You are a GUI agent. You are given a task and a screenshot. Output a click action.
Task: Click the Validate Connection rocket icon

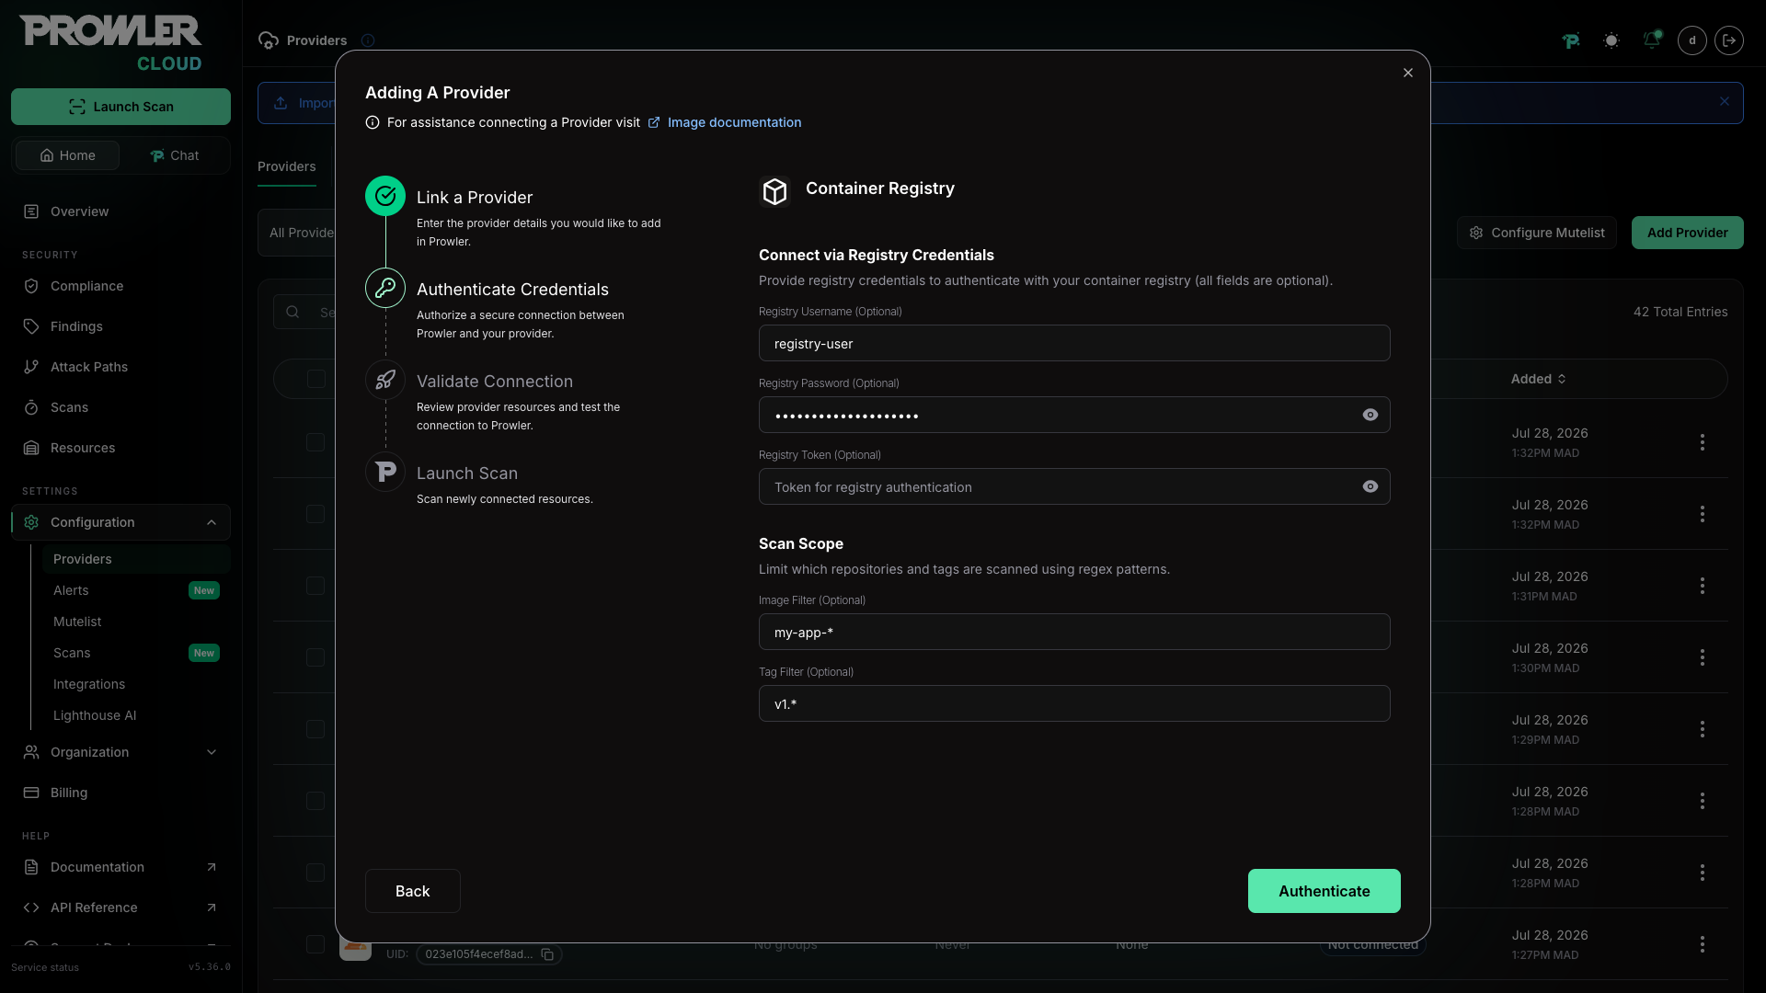tap(385, 380)
